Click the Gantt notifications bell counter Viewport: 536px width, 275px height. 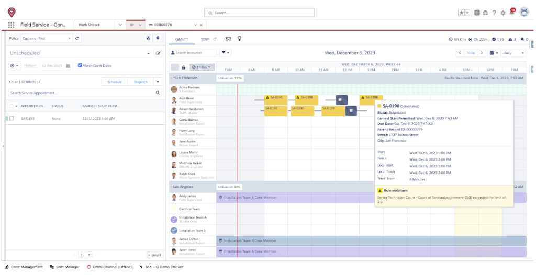coord(524,39)
